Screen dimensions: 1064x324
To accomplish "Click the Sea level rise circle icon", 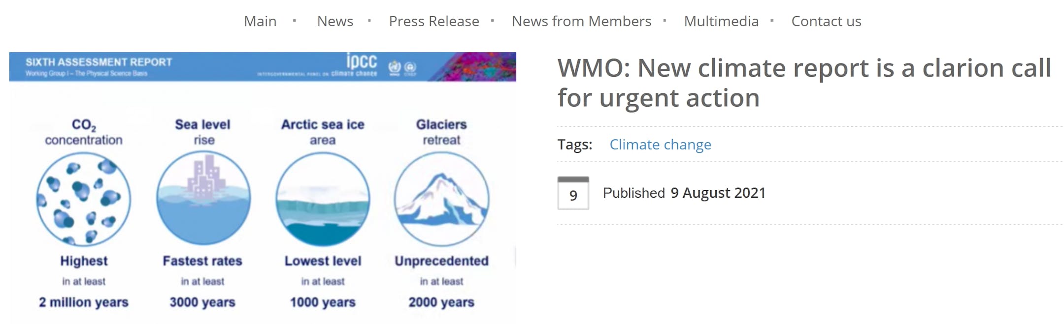I will tap(203, 198).
